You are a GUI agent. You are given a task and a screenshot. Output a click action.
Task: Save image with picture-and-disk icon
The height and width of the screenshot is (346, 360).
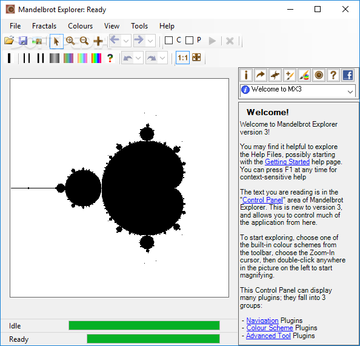tap(37, 41)
